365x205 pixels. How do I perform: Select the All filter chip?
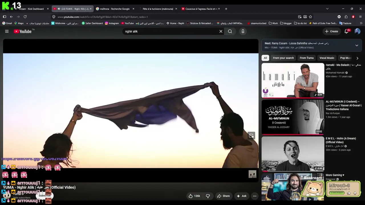tap(265, 58)
